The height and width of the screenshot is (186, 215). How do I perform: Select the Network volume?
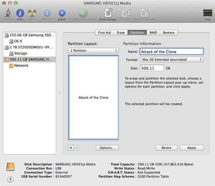click(29, 65)
